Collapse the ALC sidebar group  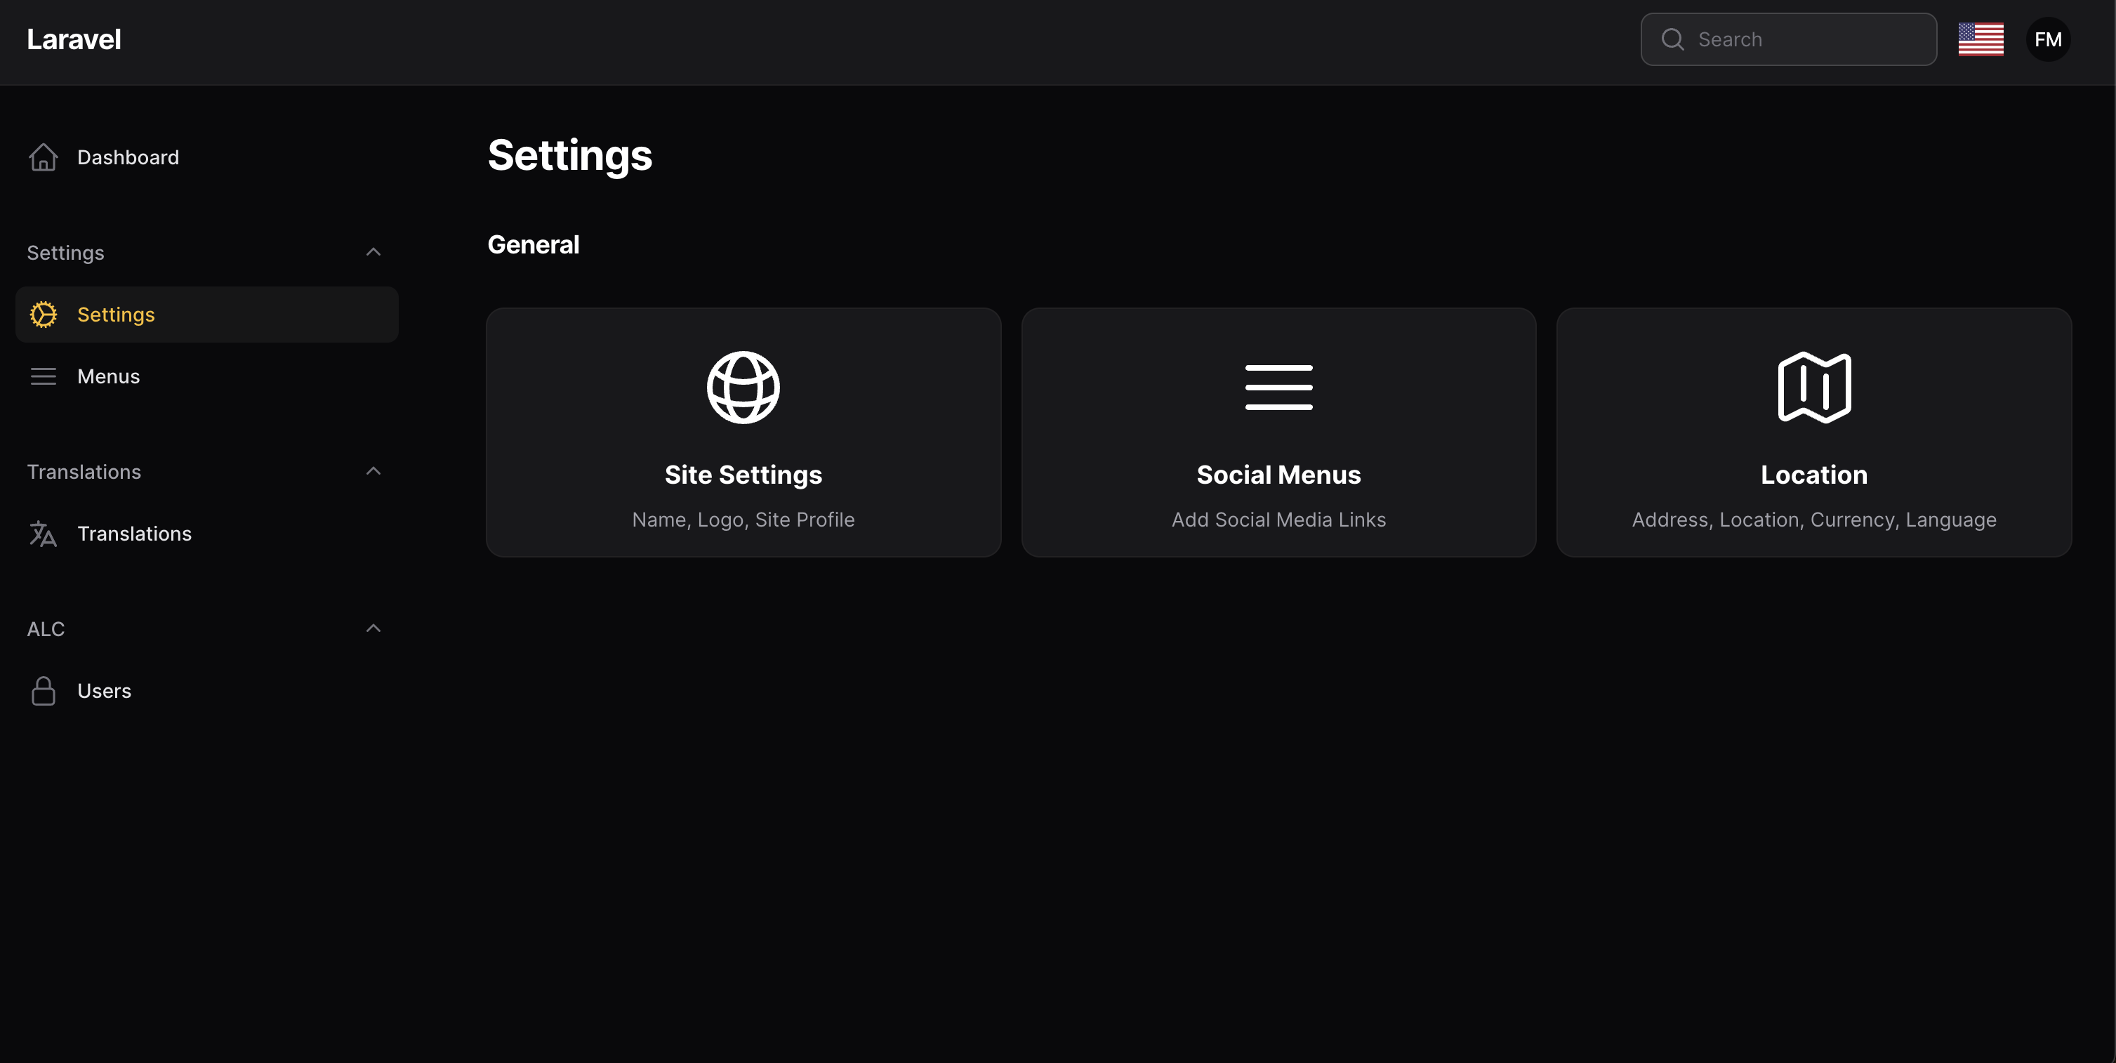click(373, 628)
